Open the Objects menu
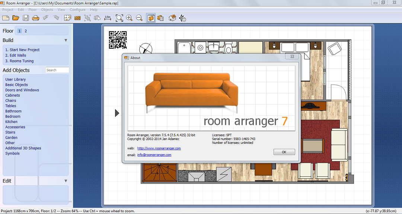Viewport: 402px width, 214px height. [x=47, y=9]
